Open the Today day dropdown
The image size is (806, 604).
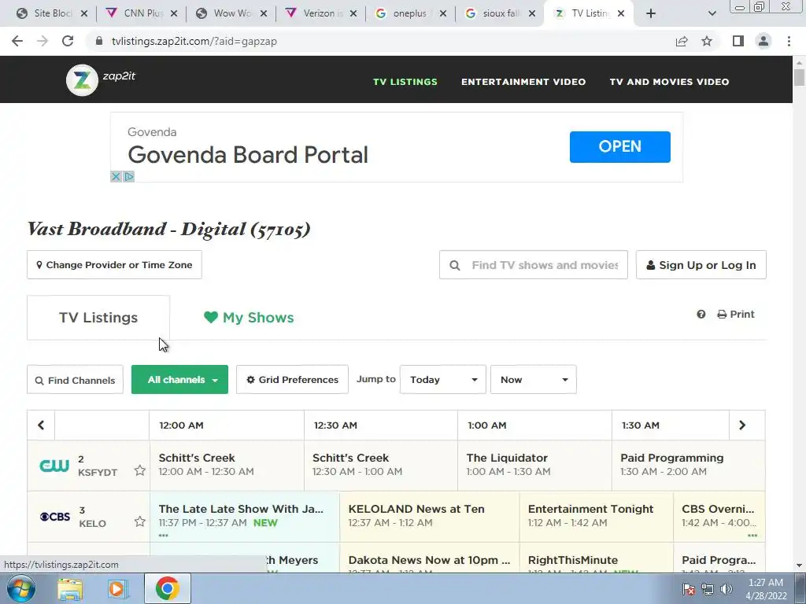click(443, 380)
